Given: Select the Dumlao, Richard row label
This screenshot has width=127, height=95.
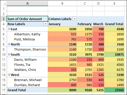Looking at the screenshot, I should click(27, 85).
